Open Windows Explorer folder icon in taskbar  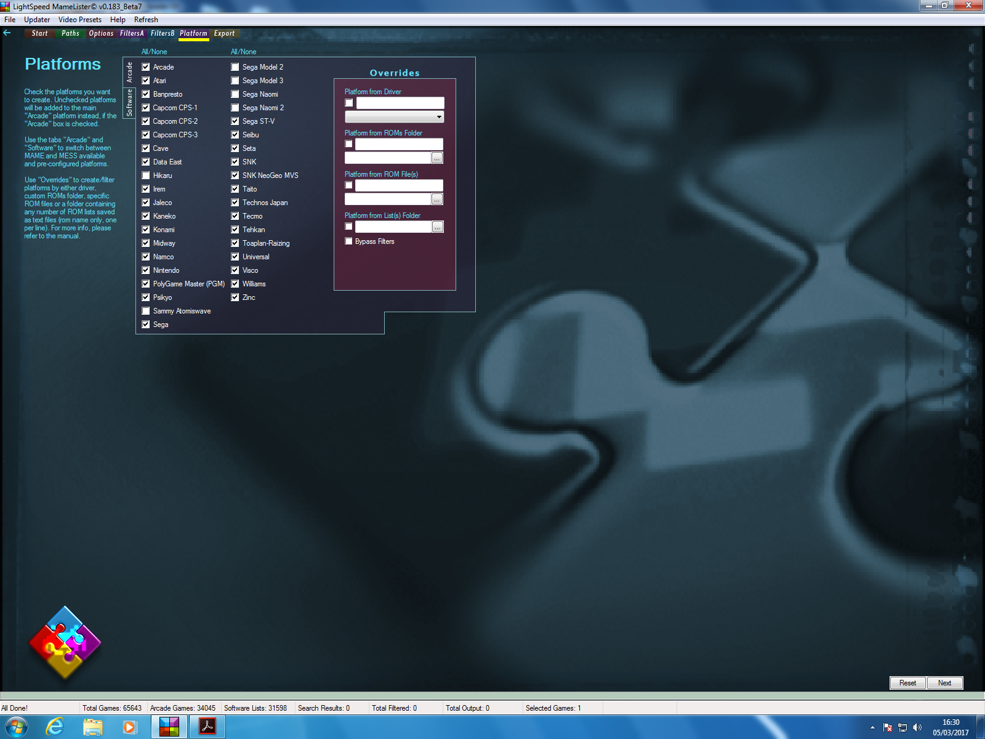click(x=93, y=727)
